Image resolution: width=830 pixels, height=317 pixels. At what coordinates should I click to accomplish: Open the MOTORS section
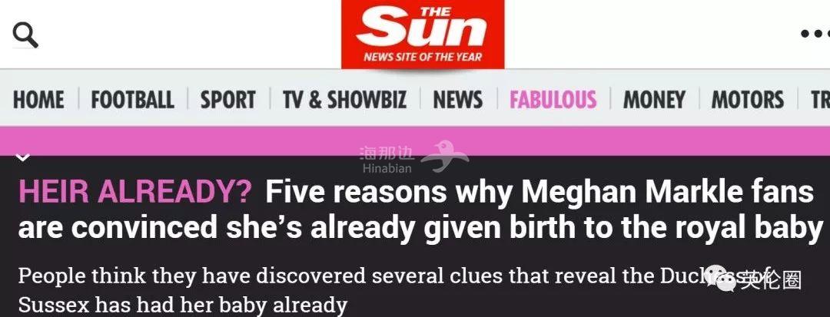(x=748, y=100)
